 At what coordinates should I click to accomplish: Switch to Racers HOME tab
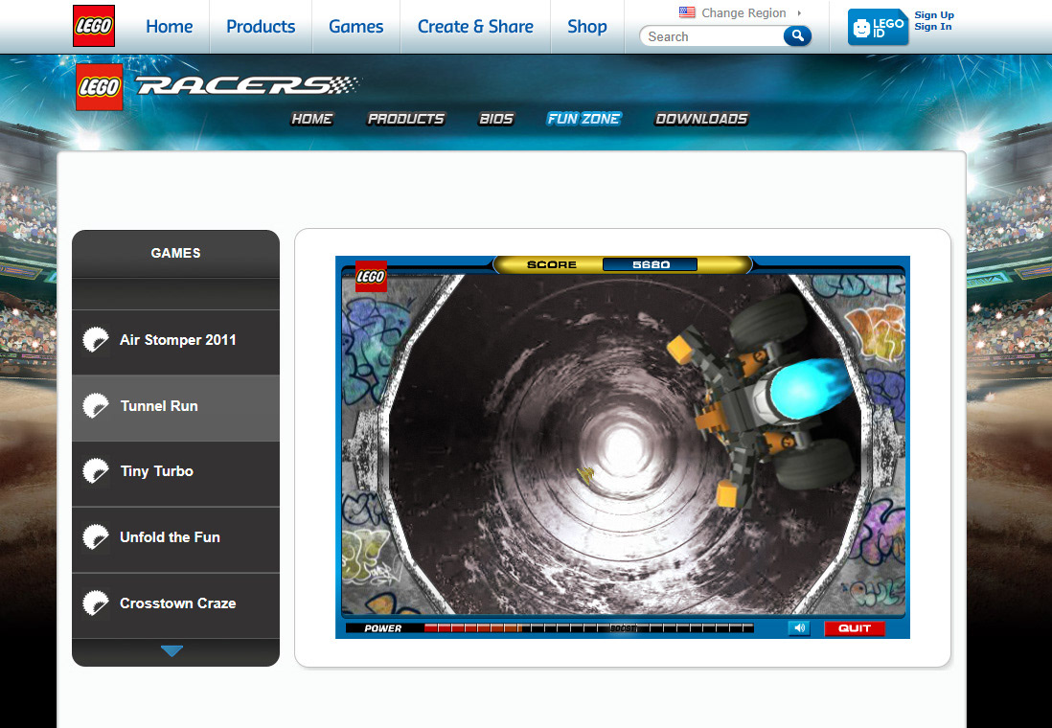coord(312,119)
